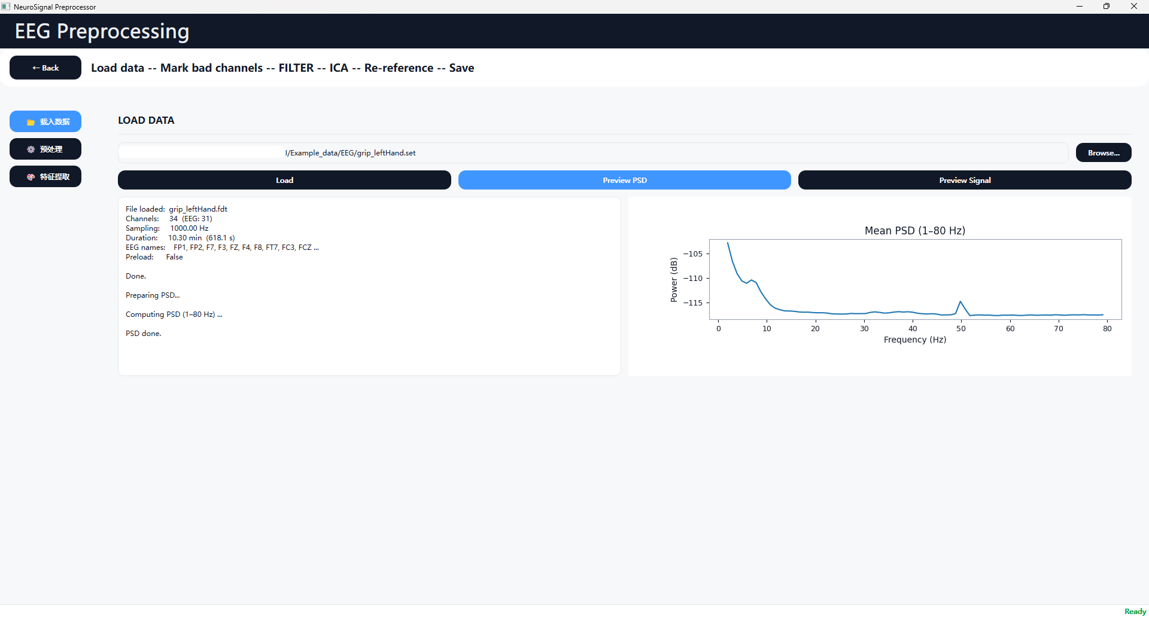1149x617 pixels.
Task: Open file browser with Browse... button
Action: (1104, 152)
